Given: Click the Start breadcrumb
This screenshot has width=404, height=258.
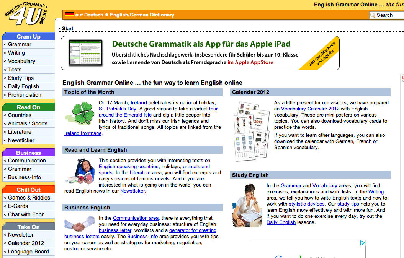Looking at the screenshot, I should pyautogui.click(x=67, y=29).
